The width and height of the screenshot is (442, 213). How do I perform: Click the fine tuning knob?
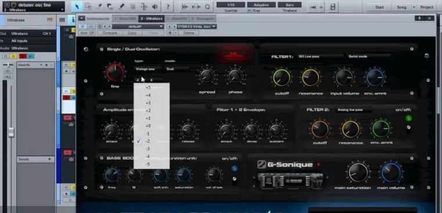coord(115,73)
